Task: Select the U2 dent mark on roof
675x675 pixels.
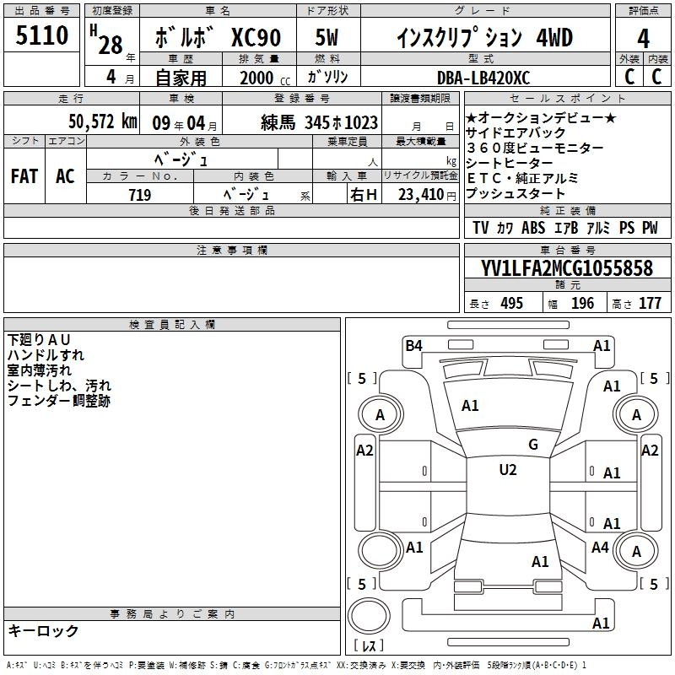Action: [x=507, y=470]
